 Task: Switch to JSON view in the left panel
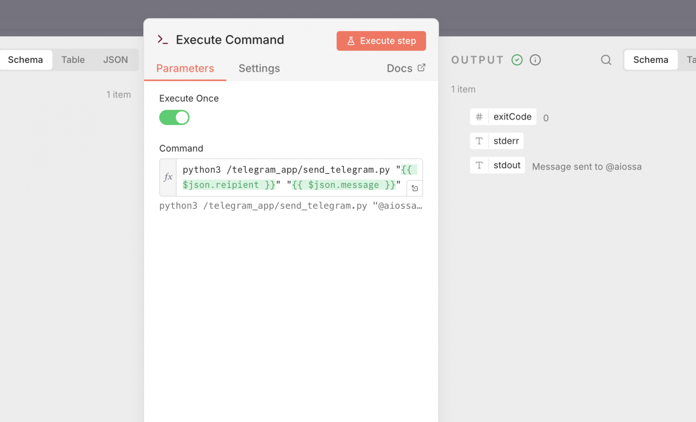pos(116,59)
